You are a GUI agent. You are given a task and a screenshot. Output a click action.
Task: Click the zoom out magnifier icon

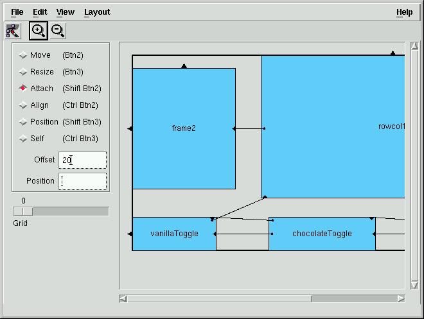point(58,31)
